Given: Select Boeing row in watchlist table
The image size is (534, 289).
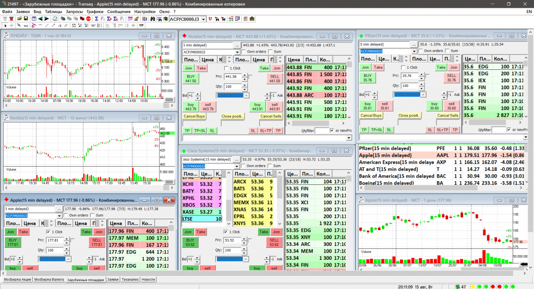Looking at the screenshot, I should (x=442, y=183).
